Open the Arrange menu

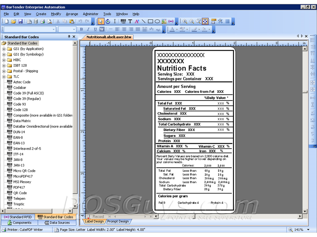(x=72, y=14)
